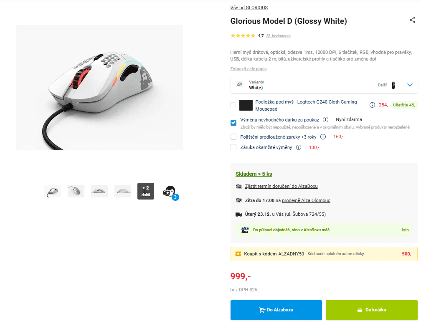Add product with Do košíku button

tap(371, 310)
